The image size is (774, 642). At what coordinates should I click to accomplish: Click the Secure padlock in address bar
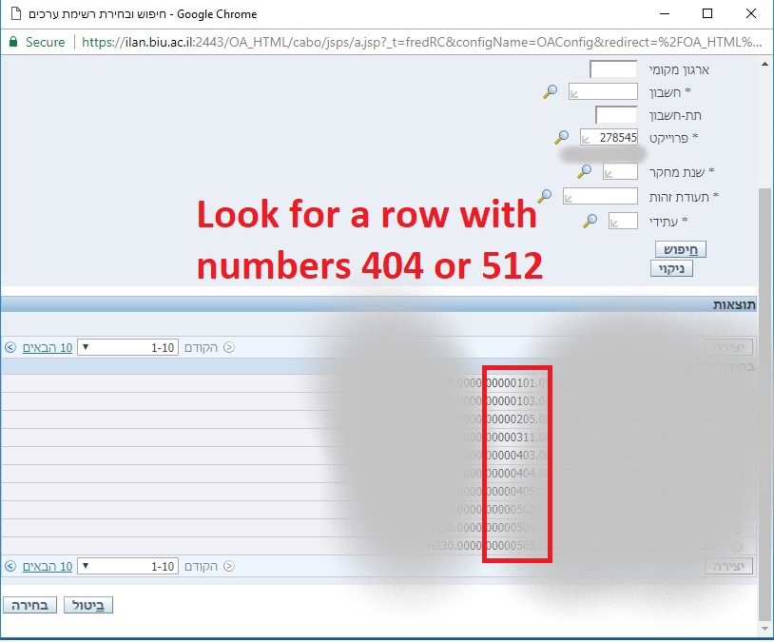tap(13, 42)
